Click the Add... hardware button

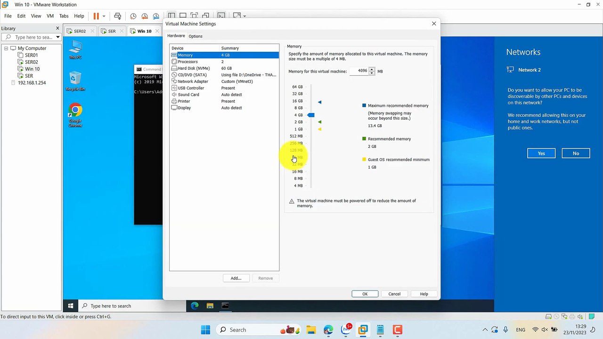236,278
